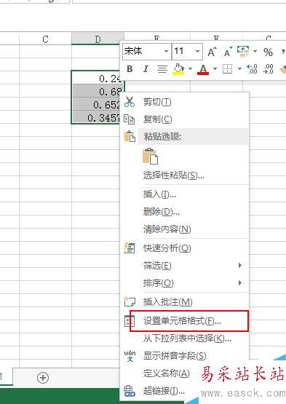Viewport: 286px width, 404px height.
Task: Click decrease decimal icon
Action: coord(269,69)
